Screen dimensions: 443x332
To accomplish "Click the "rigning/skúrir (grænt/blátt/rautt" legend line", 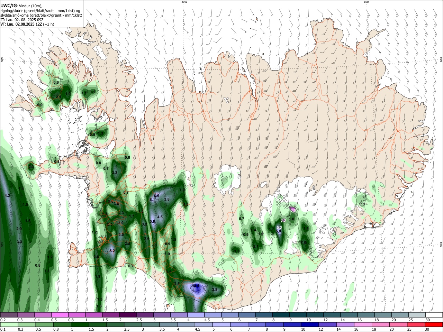I will pos(40,11).
